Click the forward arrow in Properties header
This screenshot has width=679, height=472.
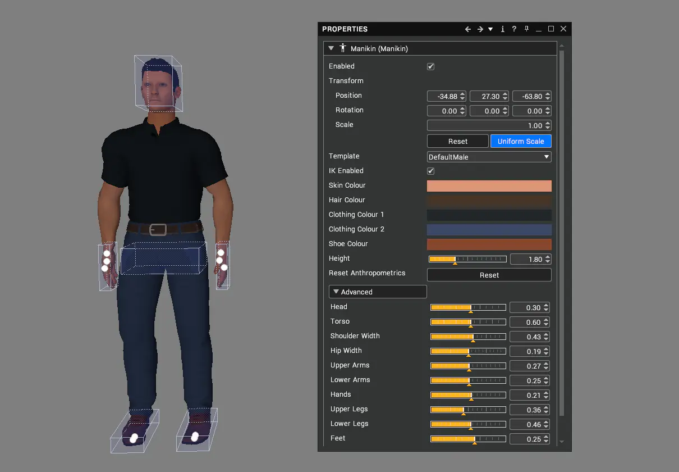(x=480, y=29)
